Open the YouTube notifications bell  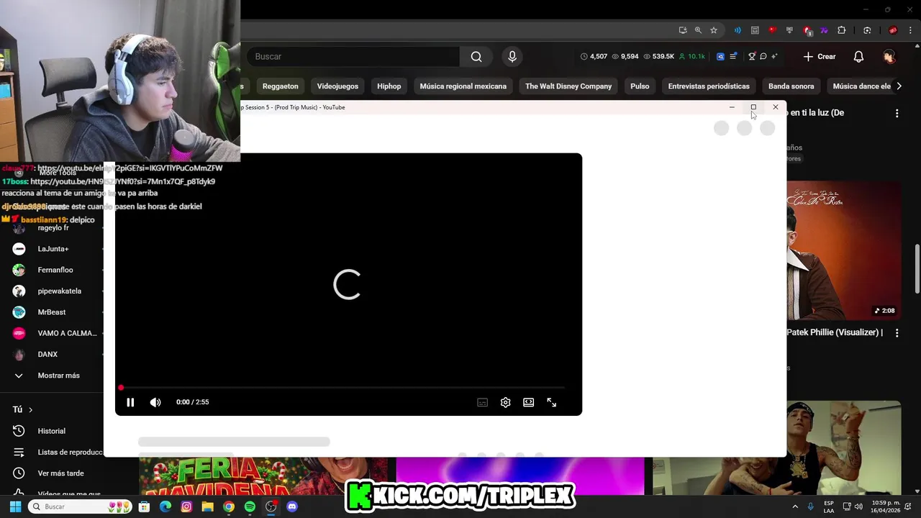pyautogui.click(x=858, y=57)
